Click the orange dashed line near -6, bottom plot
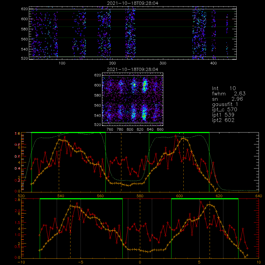 [70, 228]
